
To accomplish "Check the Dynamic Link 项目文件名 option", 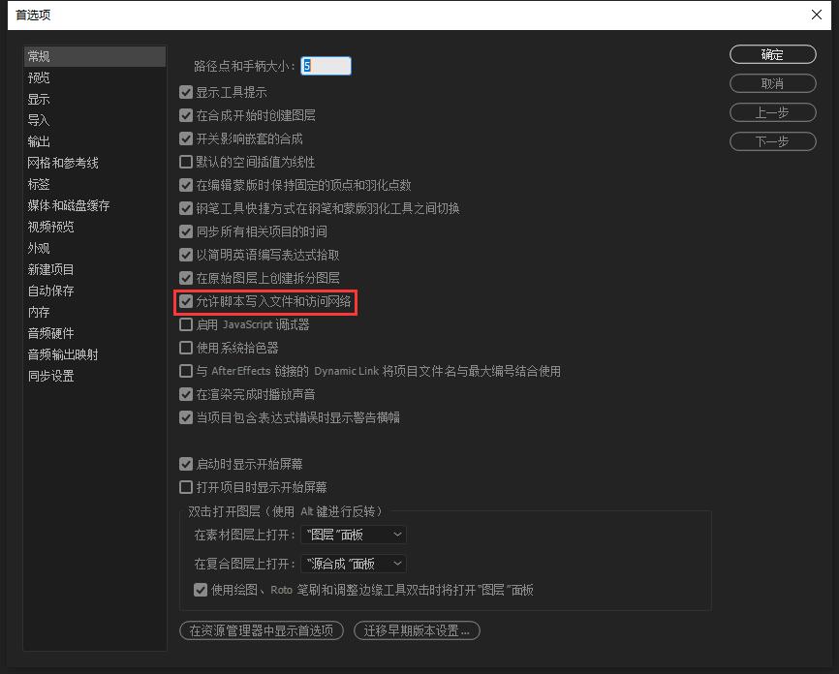I will [186, 371].
